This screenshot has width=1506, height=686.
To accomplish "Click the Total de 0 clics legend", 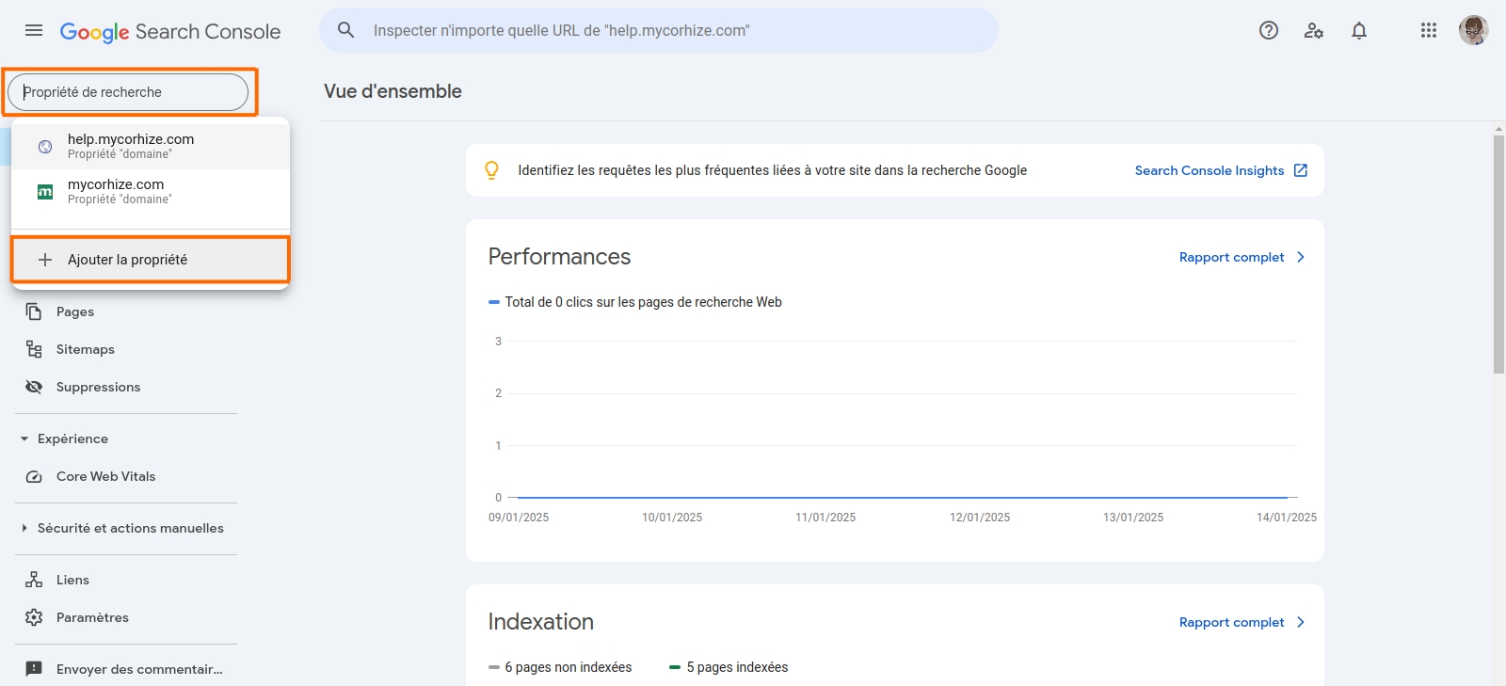I will pyautogui.click(x=635, y=302).
